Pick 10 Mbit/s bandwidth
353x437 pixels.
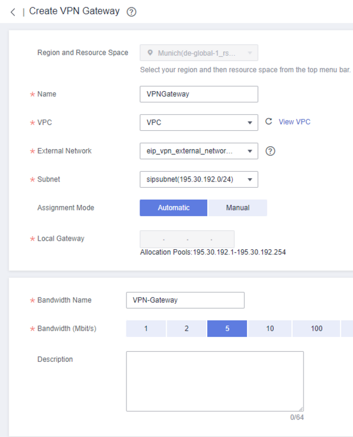click(270, 329)
